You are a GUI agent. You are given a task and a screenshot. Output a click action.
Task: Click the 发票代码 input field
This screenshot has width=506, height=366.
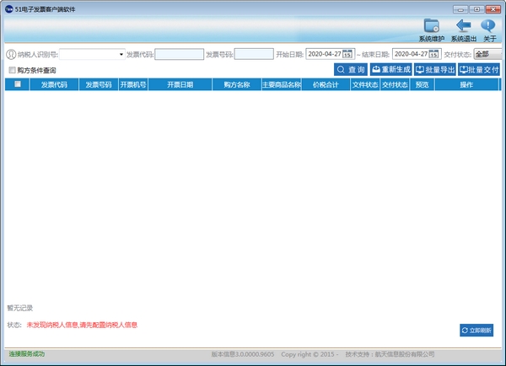179,54
